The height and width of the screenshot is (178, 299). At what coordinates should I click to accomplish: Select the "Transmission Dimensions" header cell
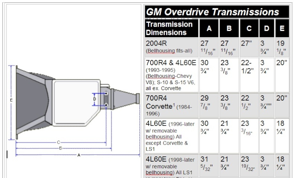click(x=172, y=28)
